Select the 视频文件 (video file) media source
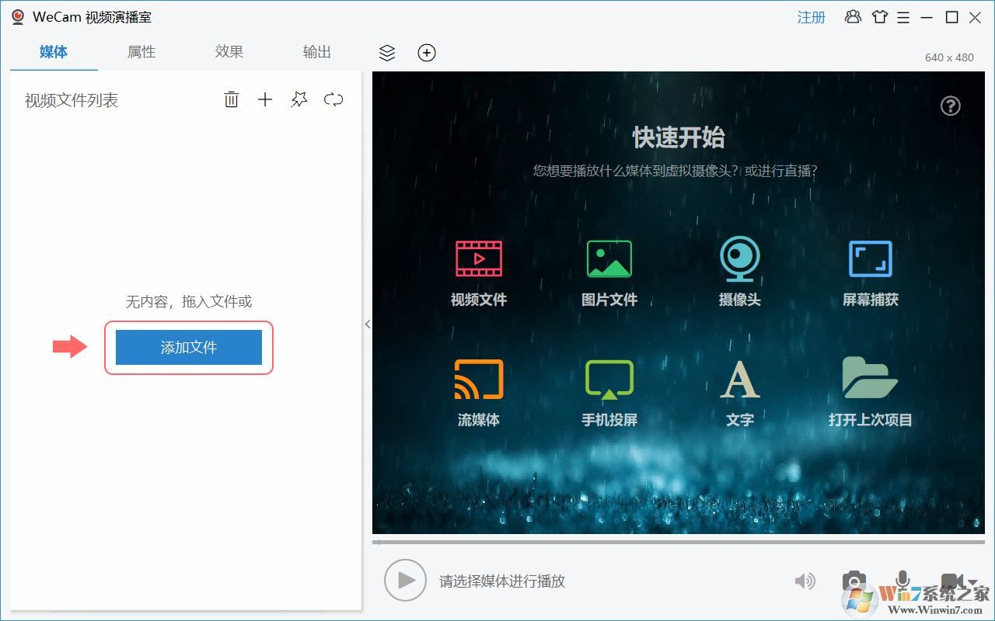 (477, 272)
